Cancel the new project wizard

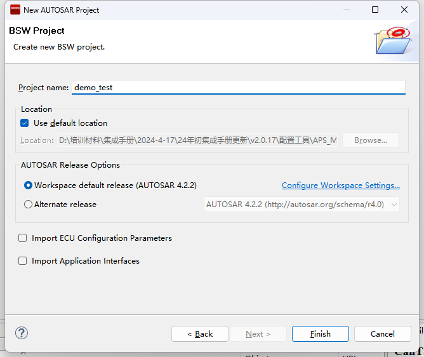(382, 333)
